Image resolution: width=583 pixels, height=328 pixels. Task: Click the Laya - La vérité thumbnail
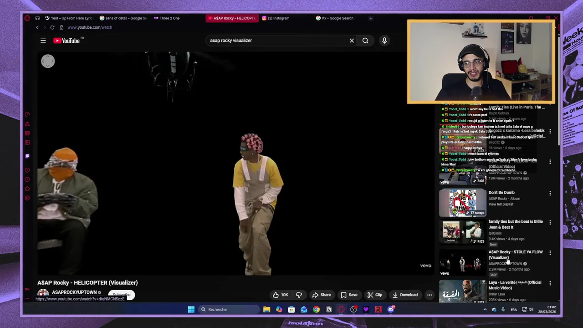pyautogui.click(x=463, y=292)
